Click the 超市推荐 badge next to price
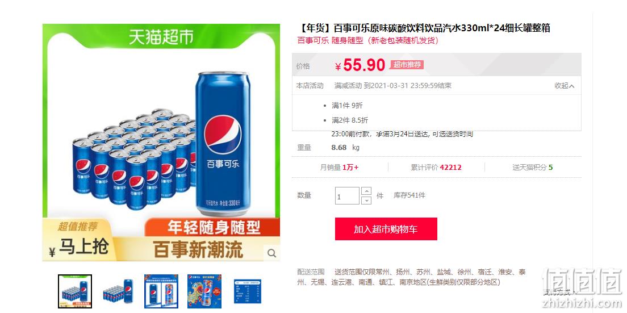Screen dimensions: 627x313 coord(407,64)
